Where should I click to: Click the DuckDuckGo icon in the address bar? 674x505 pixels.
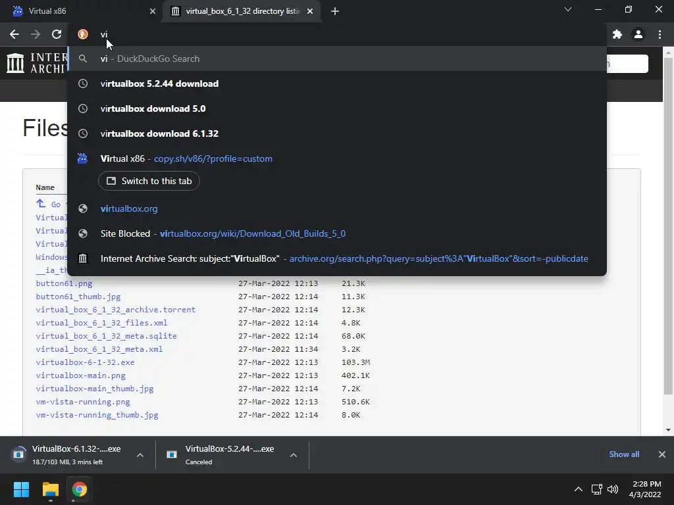[x=83, y=34]
